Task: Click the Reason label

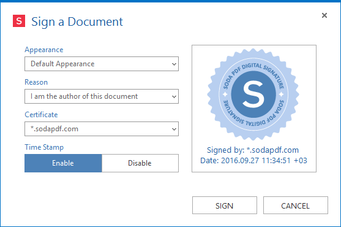Action: [36, 82]
